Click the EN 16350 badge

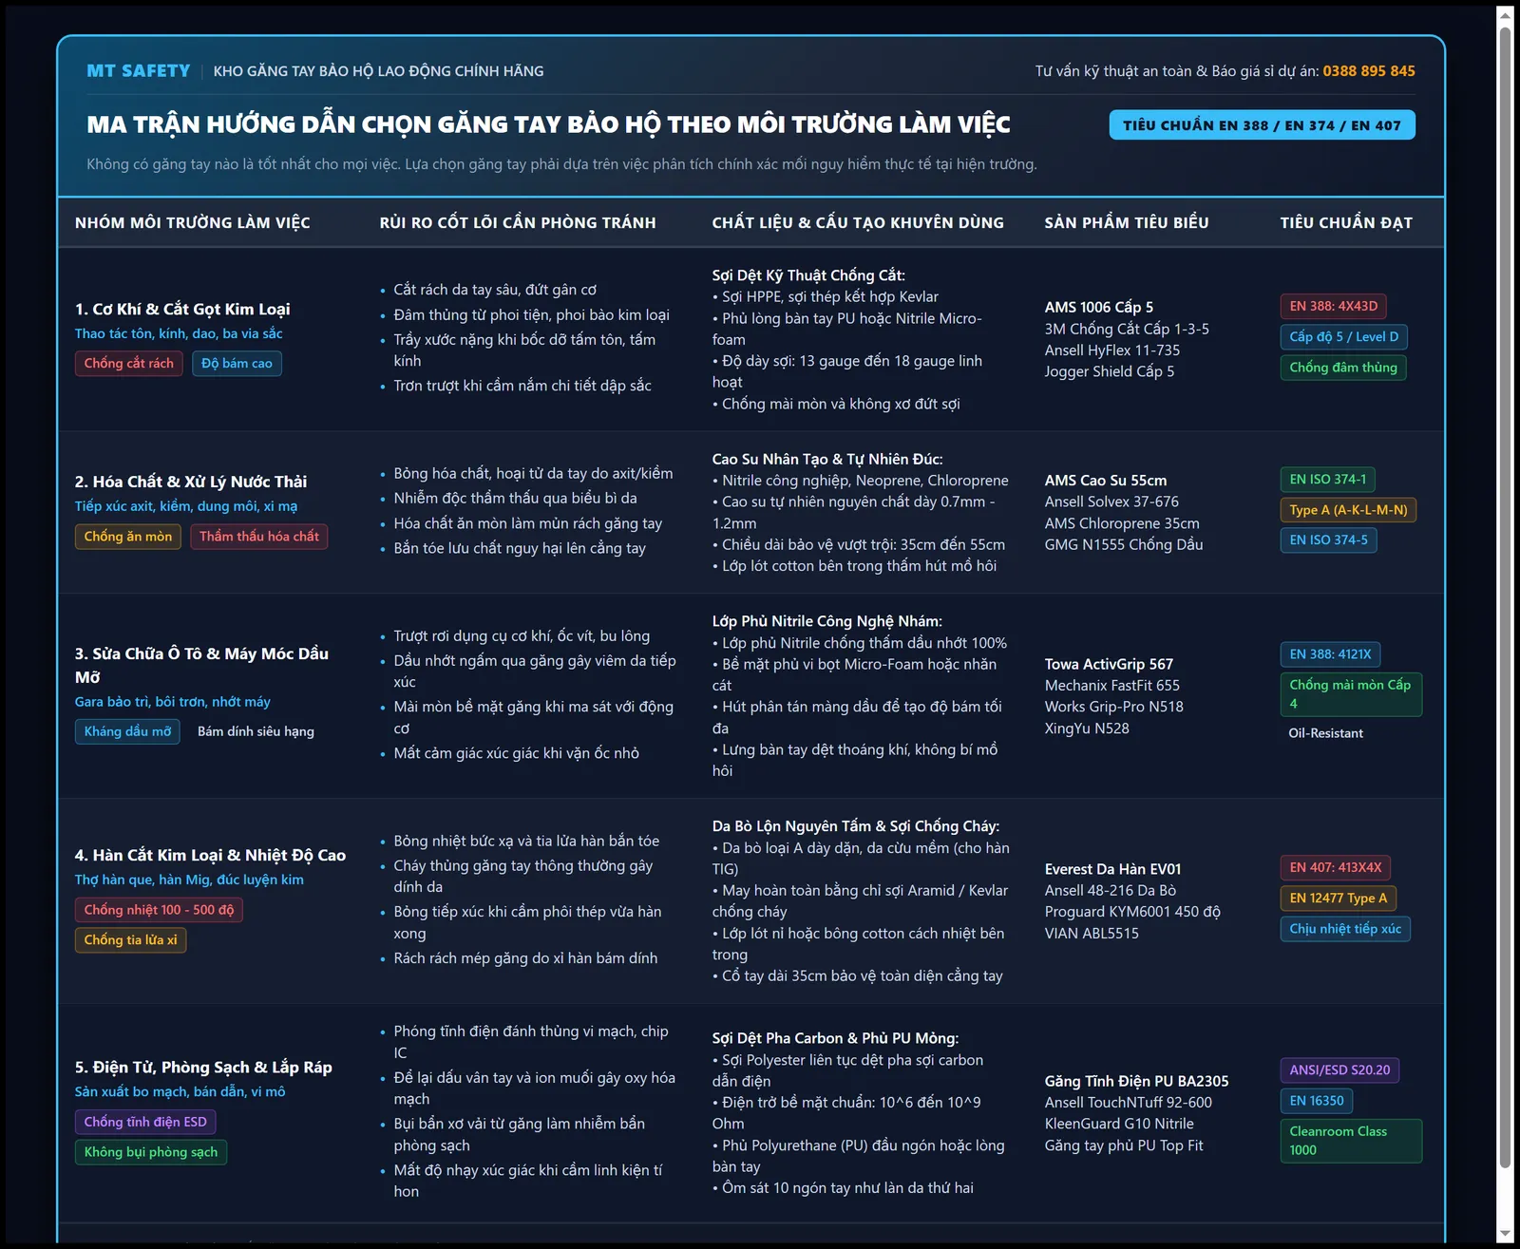(1316, 1101)
